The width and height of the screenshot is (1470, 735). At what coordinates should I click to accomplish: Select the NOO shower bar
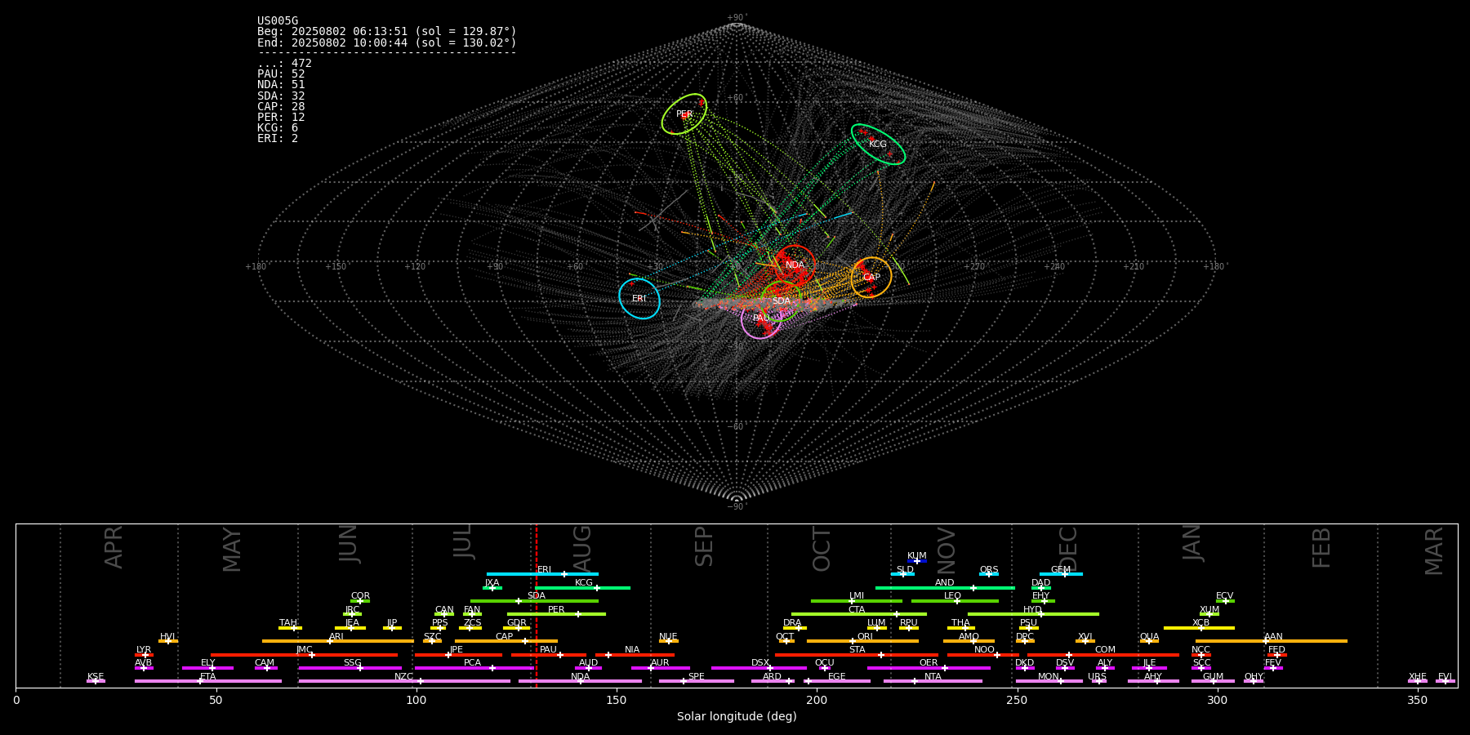pyautogui.click(x=983, y=654)
